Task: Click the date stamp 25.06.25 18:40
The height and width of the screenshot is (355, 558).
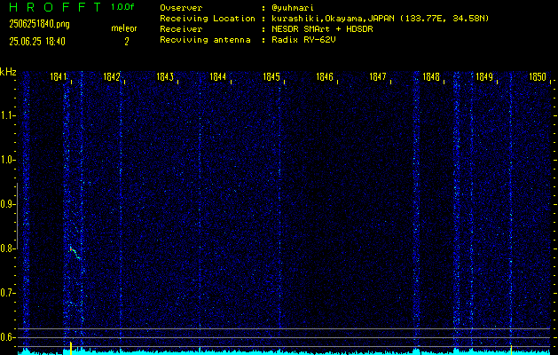Action: 37,42
